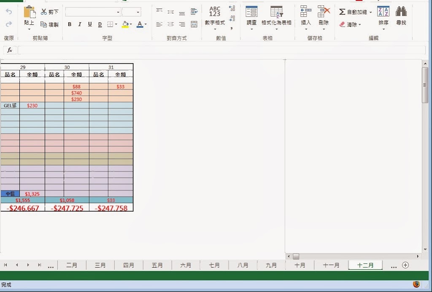Expand the AutoSum (自動加總) dropdown arrow
Image resolution: width=432 pixels, height=292 pixels.
[371, 12]
